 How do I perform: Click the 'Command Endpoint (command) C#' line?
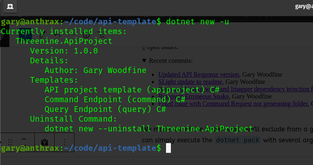115,99
